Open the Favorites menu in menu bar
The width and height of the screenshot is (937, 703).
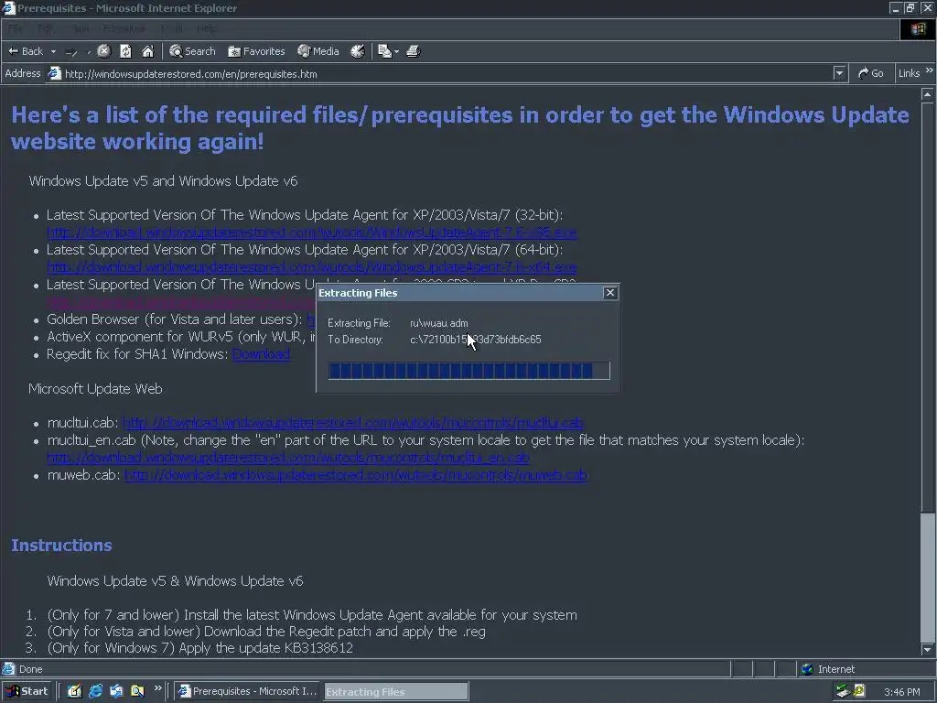124,28
